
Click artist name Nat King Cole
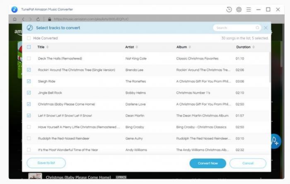(x=136, y=58)
